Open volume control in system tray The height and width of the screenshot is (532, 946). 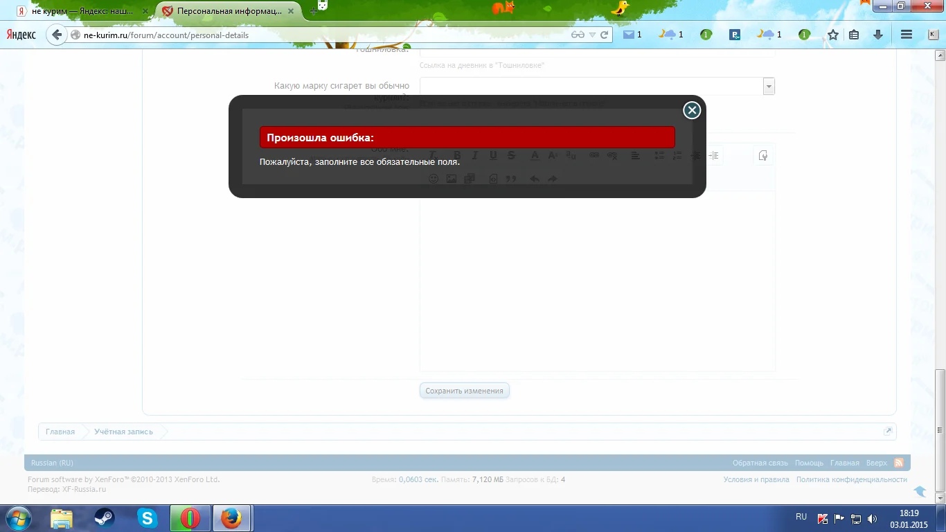(x=872, y=518)
